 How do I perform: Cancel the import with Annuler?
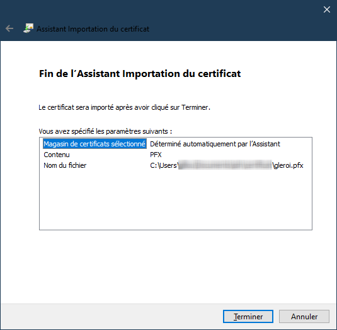304,317
